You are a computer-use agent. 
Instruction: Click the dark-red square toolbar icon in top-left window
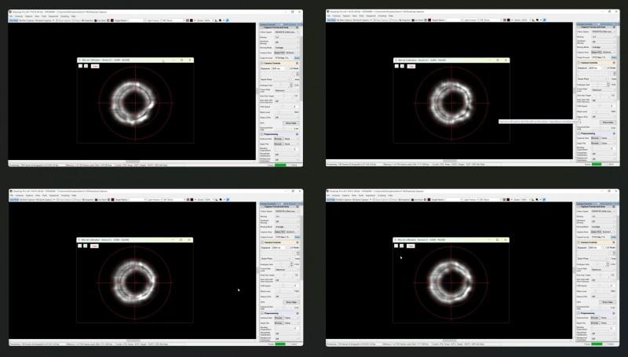[112, 20]
